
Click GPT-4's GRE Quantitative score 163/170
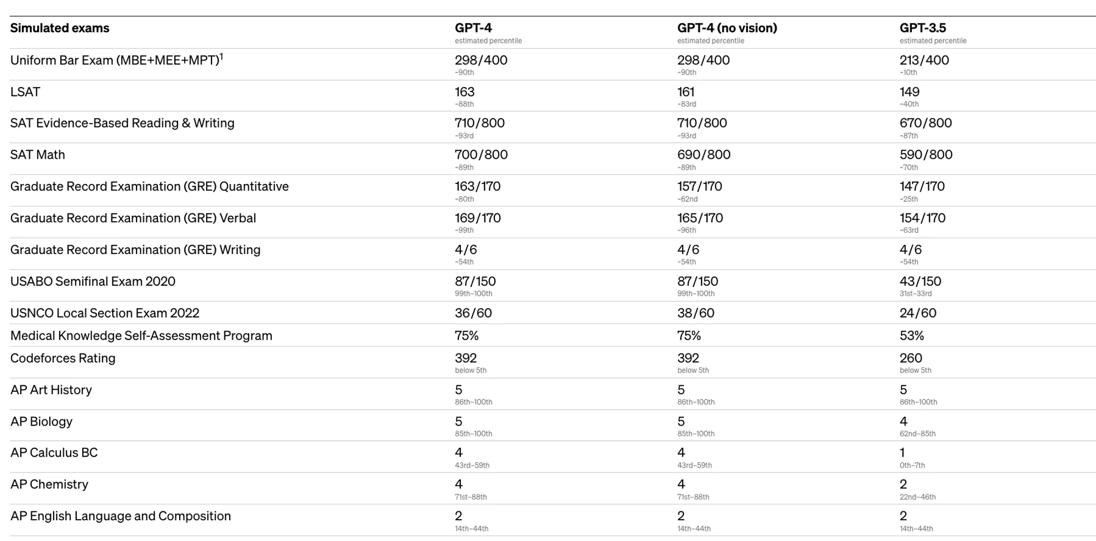point(477,187)
